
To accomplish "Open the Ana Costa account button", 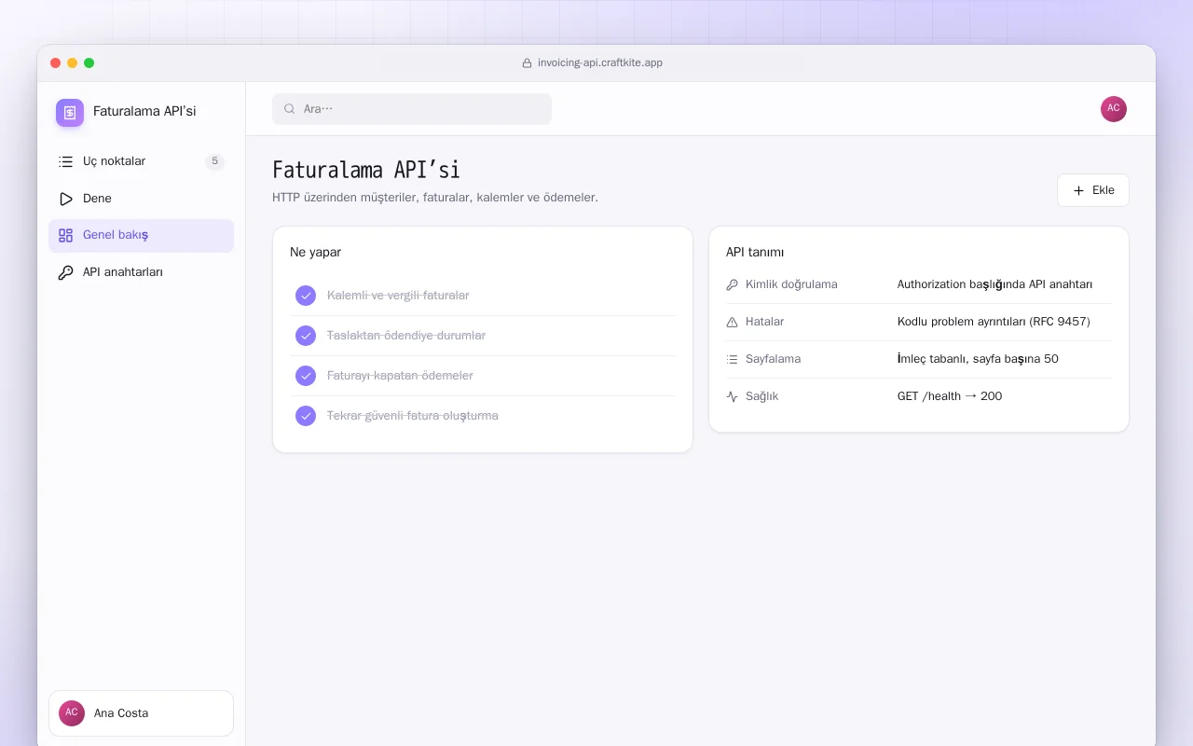I will pyautogui.click(x=141, y=713).
